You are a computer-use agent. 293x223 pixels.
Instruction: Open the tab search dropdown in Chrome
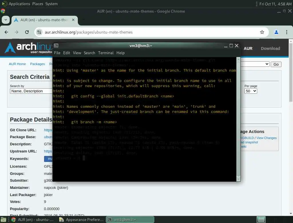tap(6, 20)
